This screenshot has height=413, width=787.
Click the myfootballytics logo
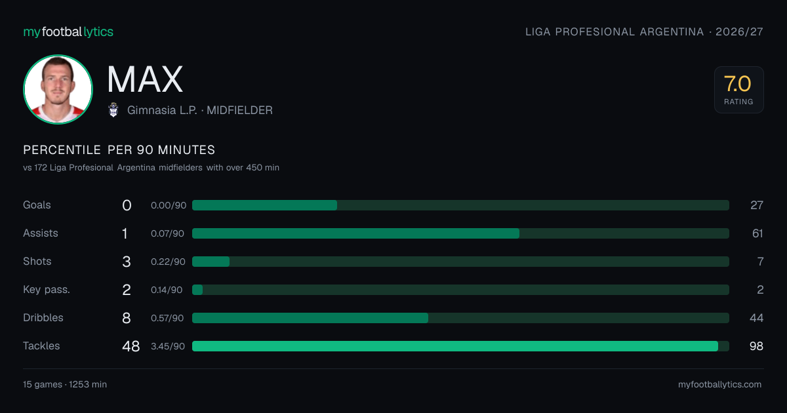[x=68, y=31]
